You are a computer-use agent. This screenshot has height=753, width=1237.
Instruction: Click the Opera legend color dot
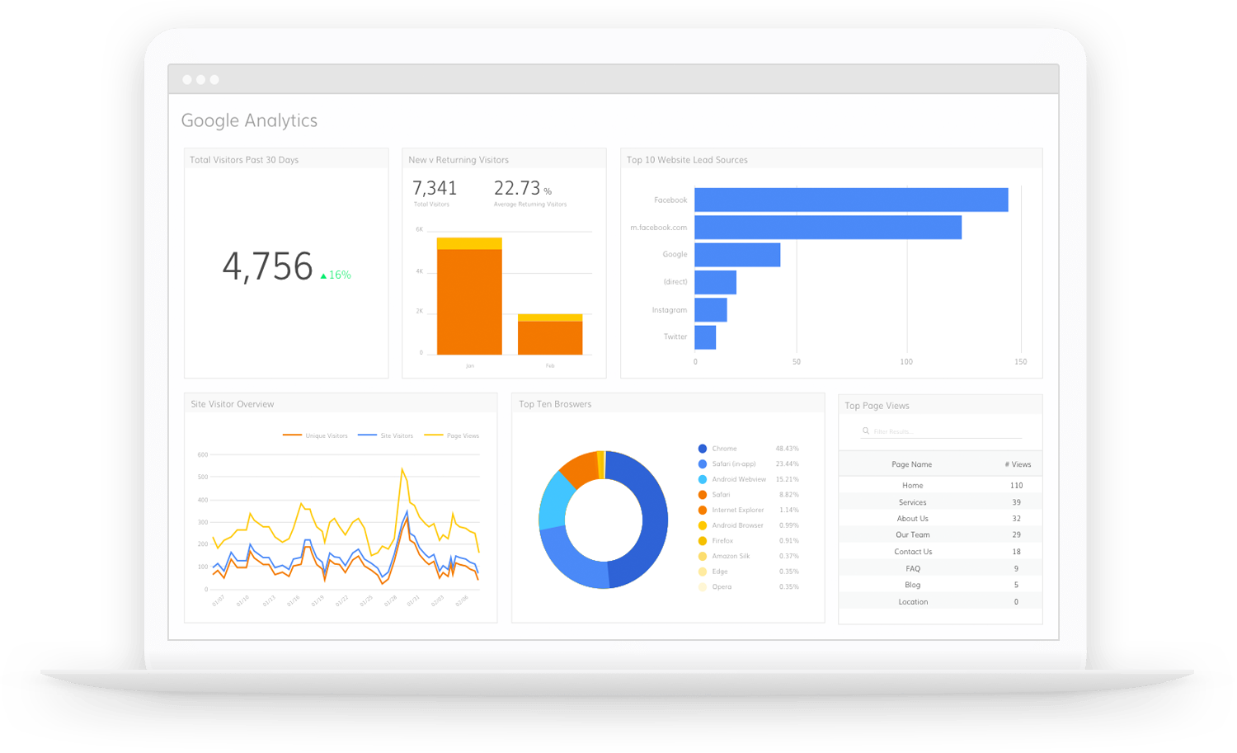click(702, 587)
